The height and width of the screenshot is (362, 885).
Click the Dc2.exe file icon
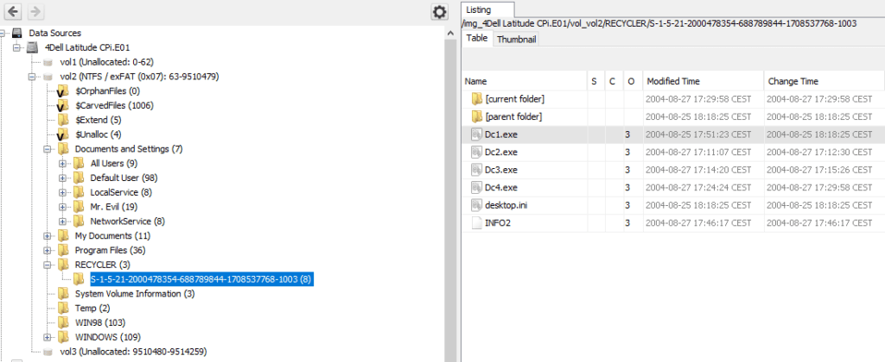pyautogui.click(x=477, y=152)
